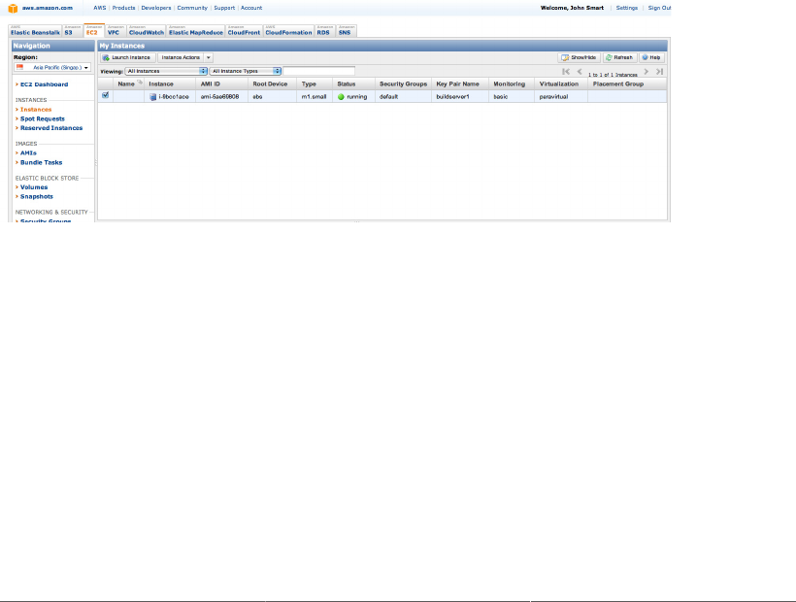This screenshot has width=796, height=602.
Task: Click the instance search input field
Action: pos(318,71)
